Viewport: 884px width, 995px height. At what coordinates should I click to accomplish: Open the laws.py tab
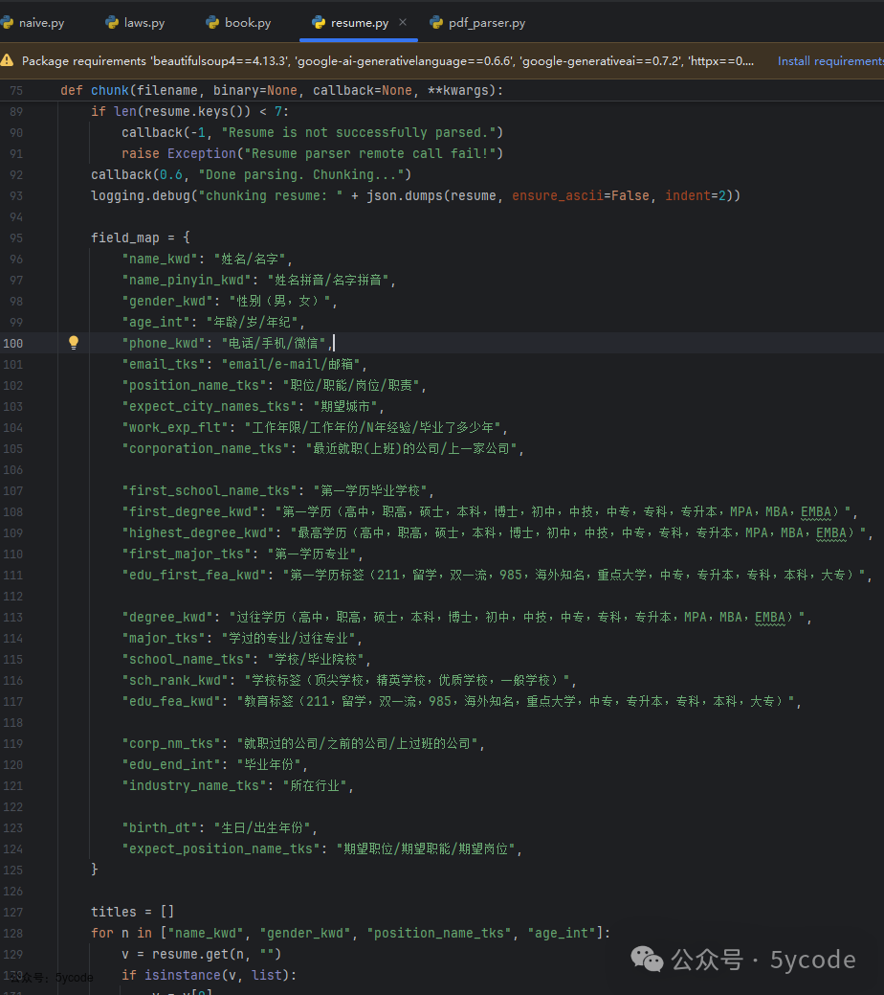click(x=135, y=23)
